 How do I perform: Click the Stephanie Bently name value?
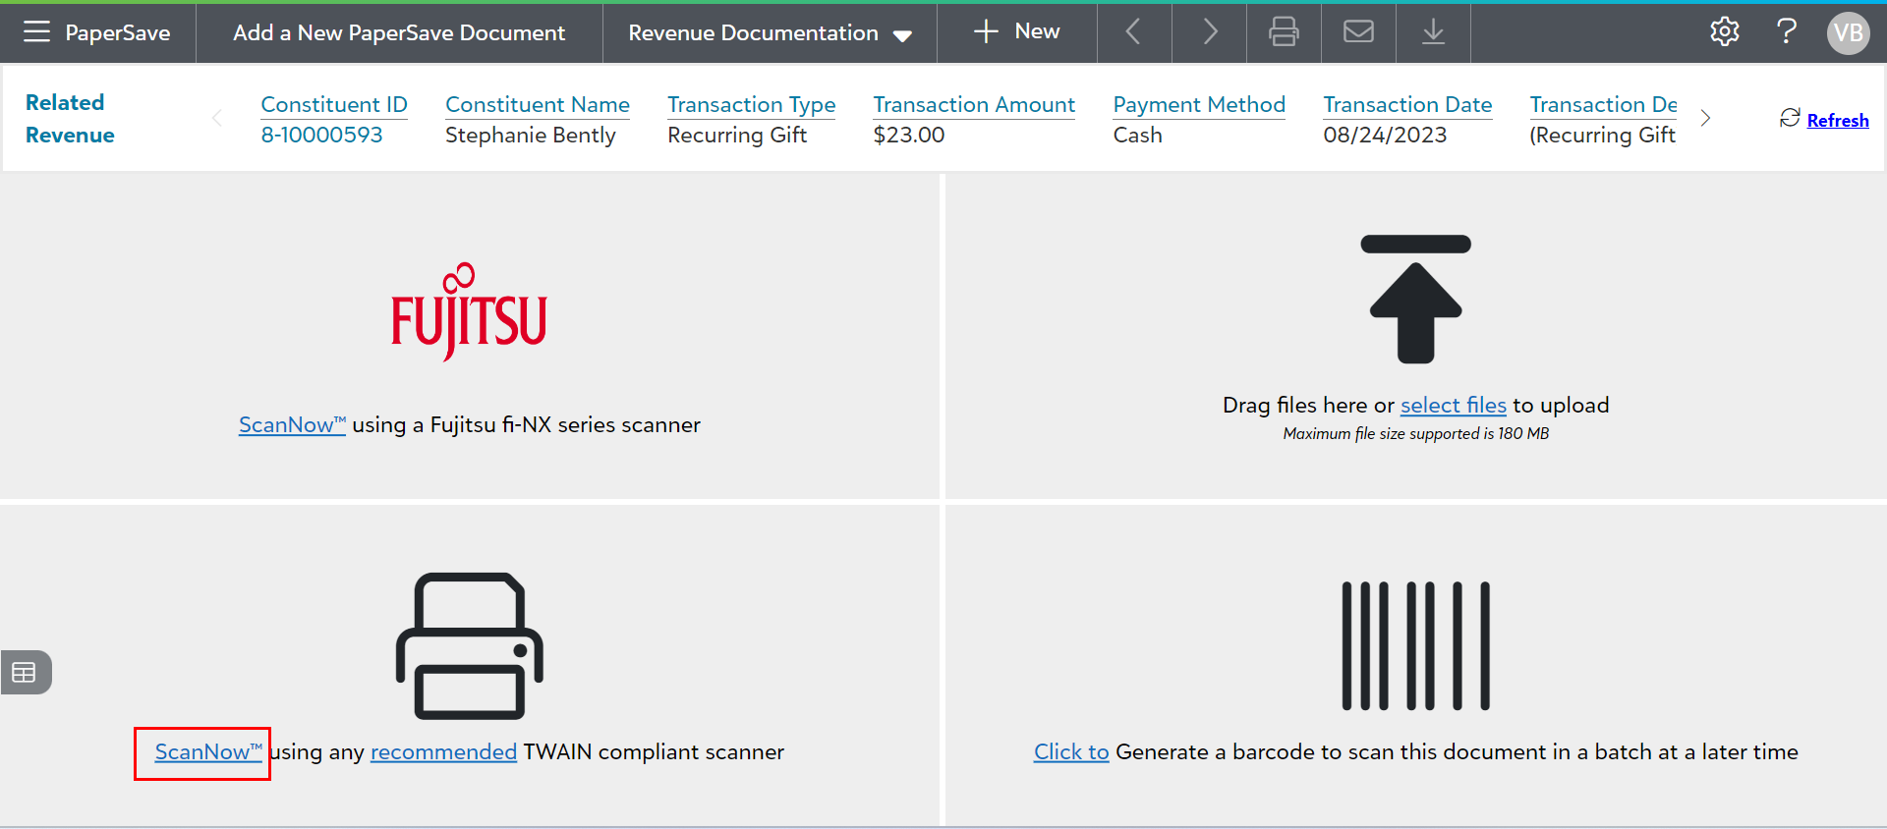531,136
